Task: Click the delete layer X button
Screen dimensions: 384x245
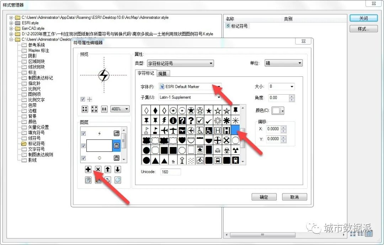Action: 98,169
